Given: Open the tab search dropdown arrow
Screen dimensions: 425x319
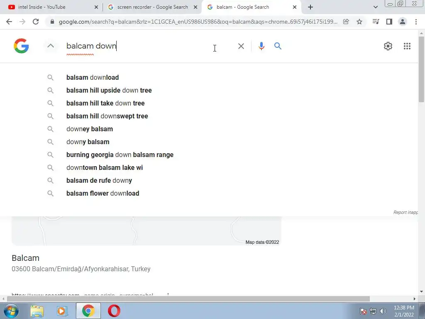Looking at the screenshot, I should [x=375, y=7].
